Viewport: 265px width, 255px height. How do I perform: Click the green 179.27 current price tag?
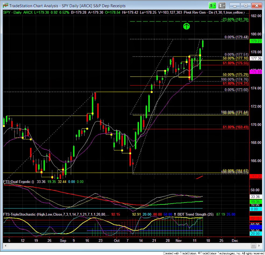click(256, 41)
